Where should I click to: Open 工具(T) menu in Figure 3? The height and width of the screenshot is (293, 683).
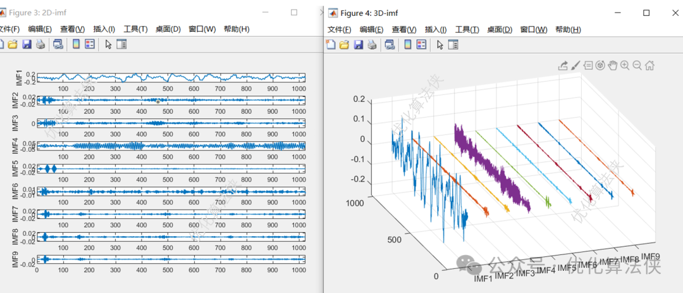point(135,29)
